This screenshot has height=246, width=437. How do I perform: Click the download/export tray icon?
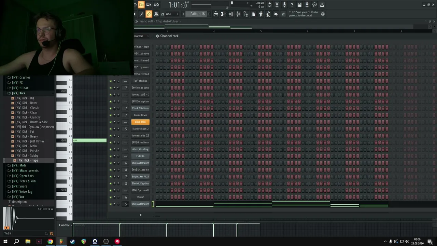322,5
